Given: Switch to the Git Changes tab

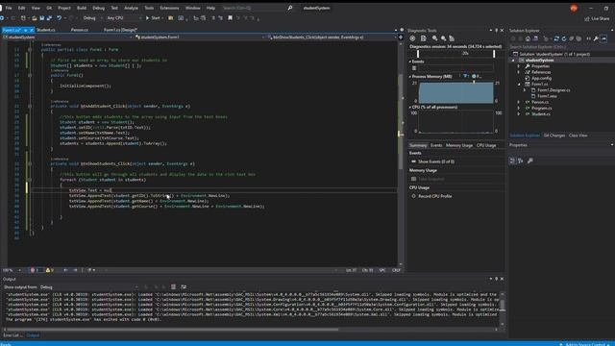Looking at the screenshot, I should [x=554, y=136].
